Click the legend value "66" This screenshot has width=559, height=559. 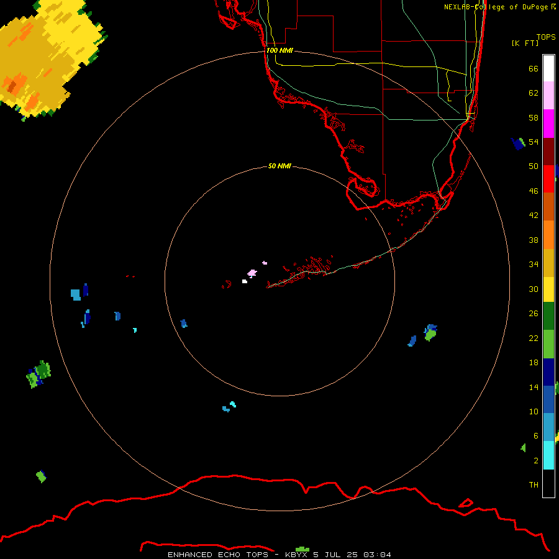pyautogui.click(x=534, y=68)
